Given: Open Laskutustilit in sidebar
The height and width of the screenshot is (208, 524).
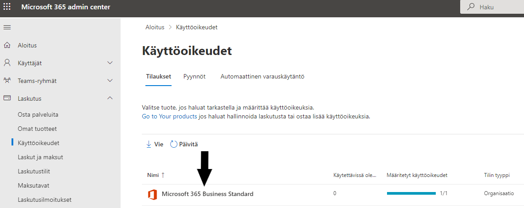Looking at the screenshot, I should [x=34, y=171].
